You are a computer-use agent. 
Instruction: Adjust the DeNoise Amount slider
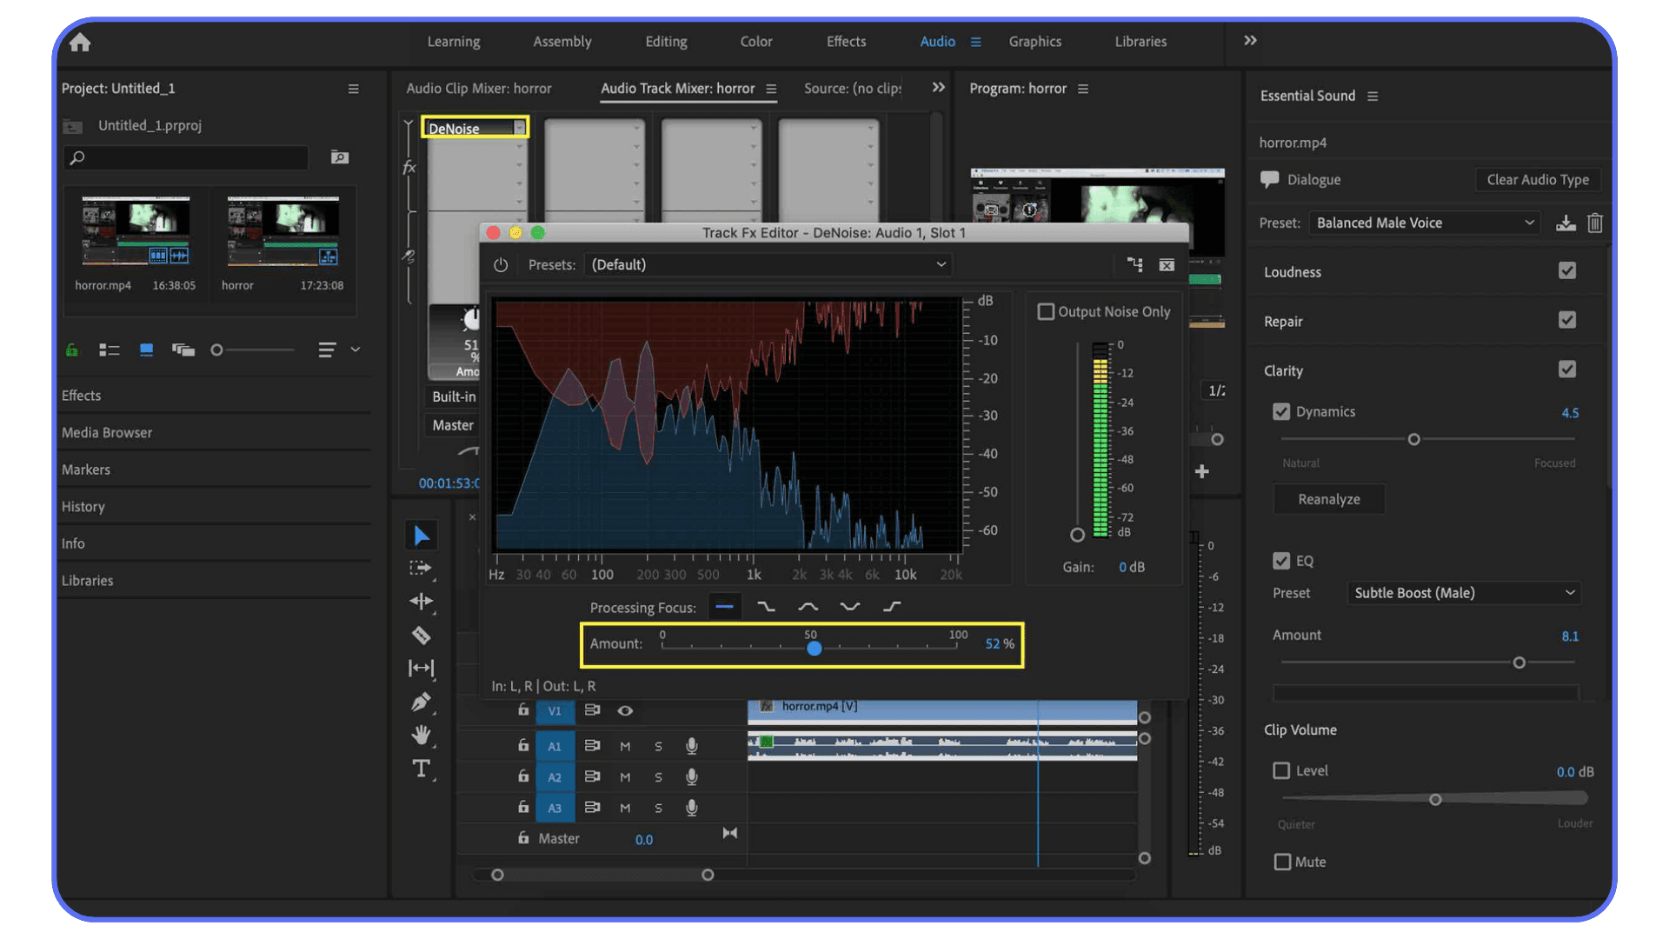pyautogui.click(x=815, y=648)
